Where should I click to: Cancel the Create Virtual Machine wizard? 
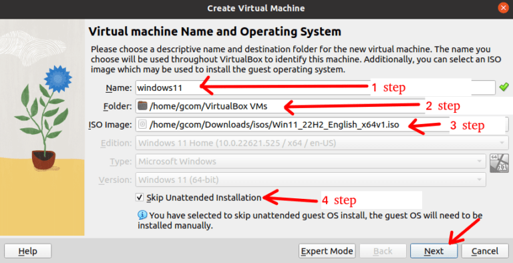485,251
